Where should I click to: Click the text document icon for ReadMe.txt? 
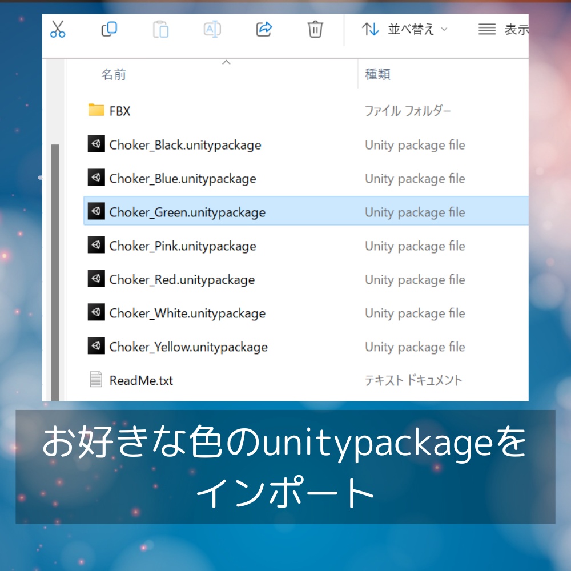tap(96, 379)
